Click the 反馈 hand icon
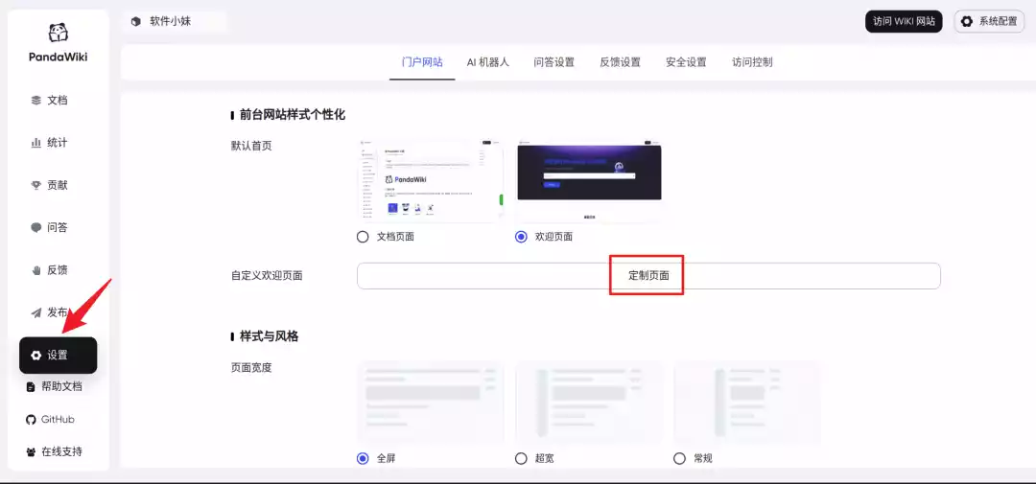The image size is (1036, 484). tap(36, 270)
